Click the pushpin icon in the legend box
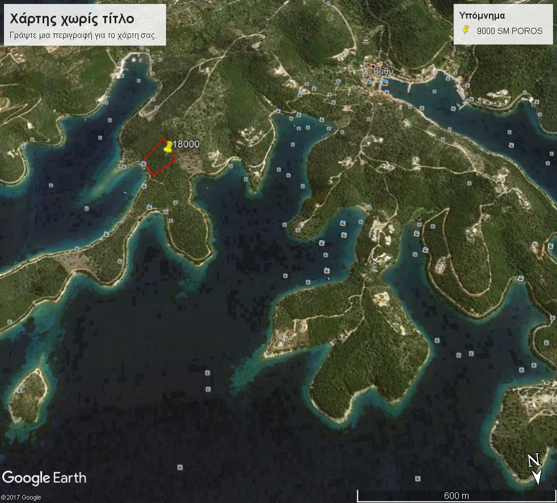Viewport: 557px width, 503px height. (x=466, y=30)
